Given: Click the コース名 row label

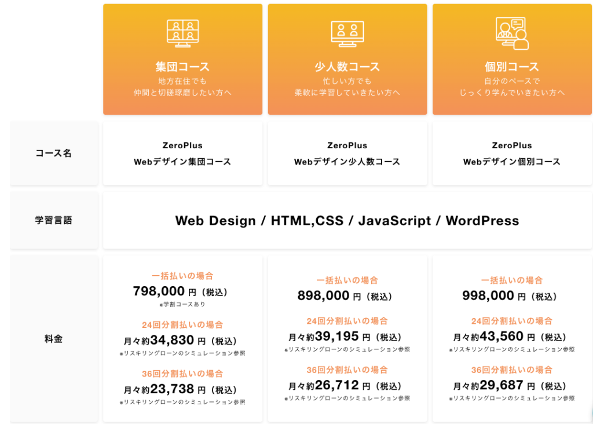Looking at the screenshot, I should pyautogui.click(x=54, y=153).
